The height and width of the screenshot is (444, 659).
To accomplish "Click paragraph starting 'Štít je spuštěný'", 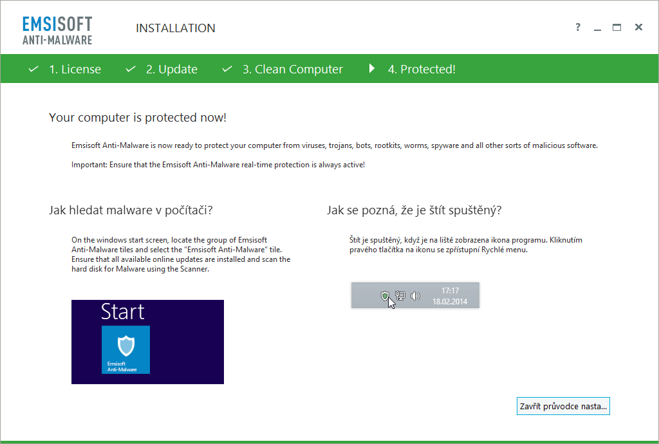I will (x=466, y=245).
